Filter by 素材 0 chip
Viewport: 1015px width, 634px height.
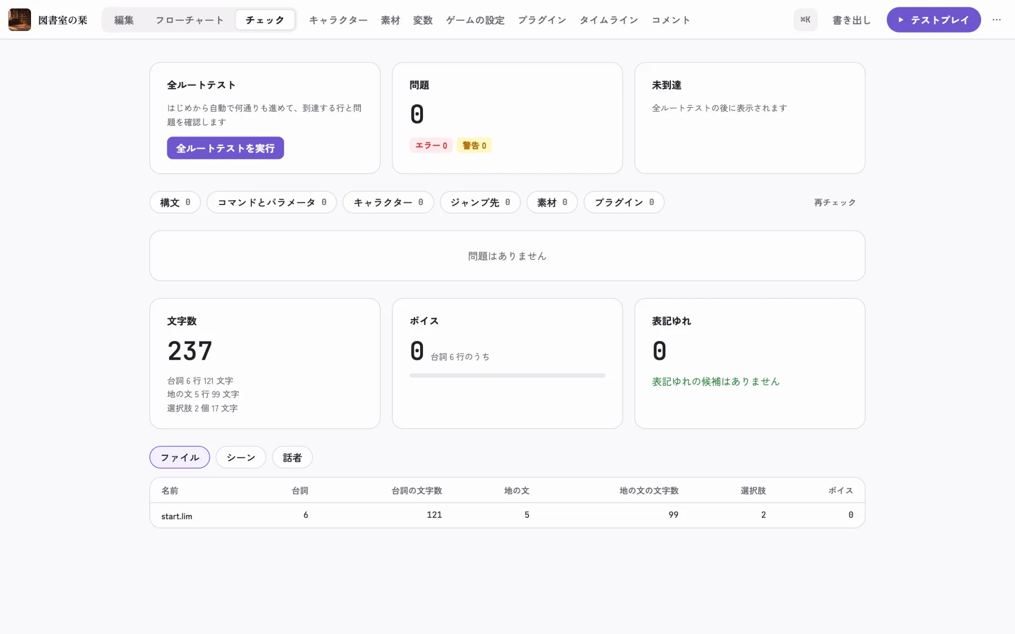click(x=552, y=202)
